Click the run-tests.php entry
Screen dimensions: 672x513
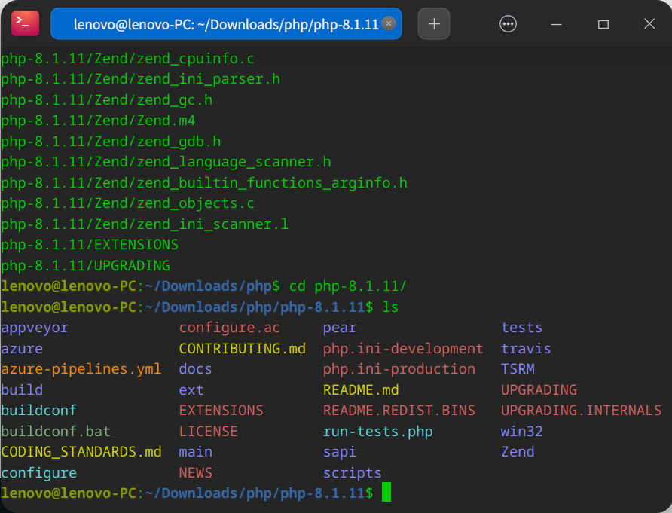(x=377, y=431)
